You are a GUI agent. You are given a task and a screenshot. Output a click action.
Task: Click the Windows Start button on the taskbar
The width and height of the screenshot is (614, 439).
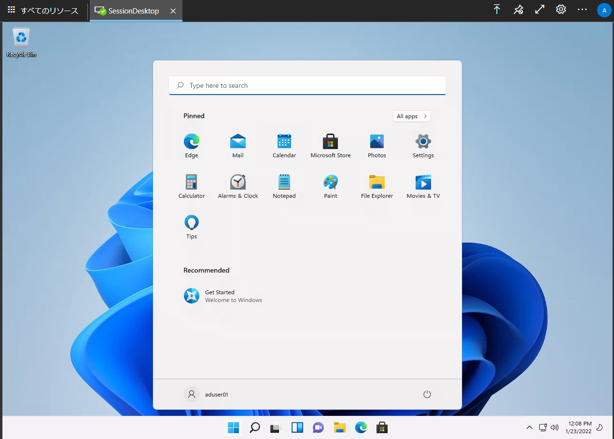(x=234, y=427)
